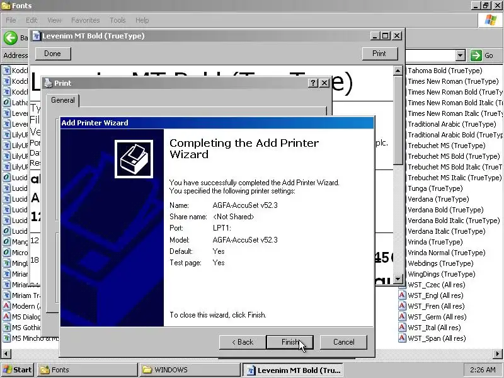Viewport: 504px width, 378px height.
Task: Click font icon in Levenim title bar
Action: pos(37,36)
